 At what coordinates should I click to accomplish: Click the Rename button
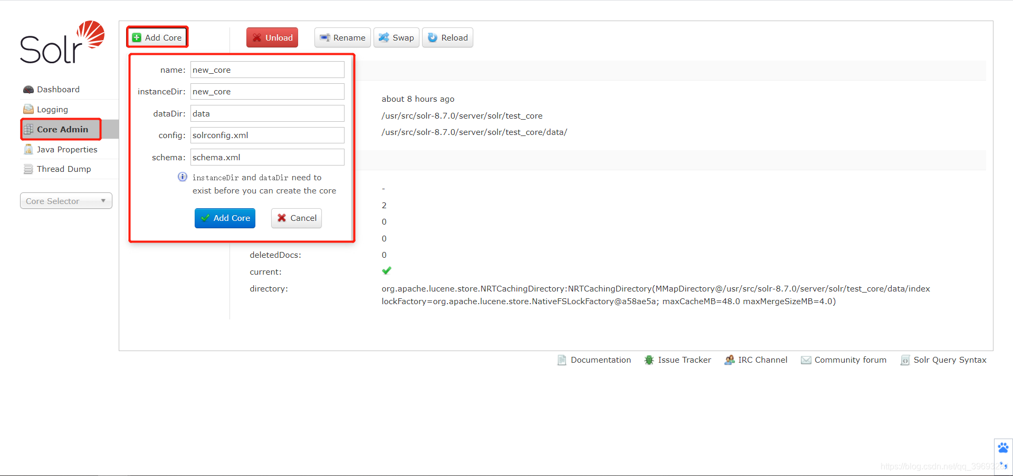[x=342, y=37]
